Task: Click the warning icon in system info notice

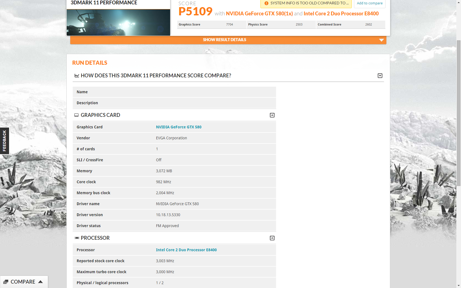Action: click(266, 3)
